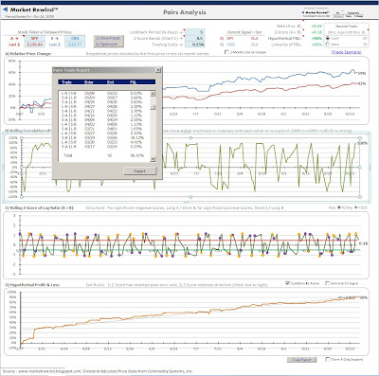Edit the Lookback Period value 5

pyautogui.click(x=194, y=32)
